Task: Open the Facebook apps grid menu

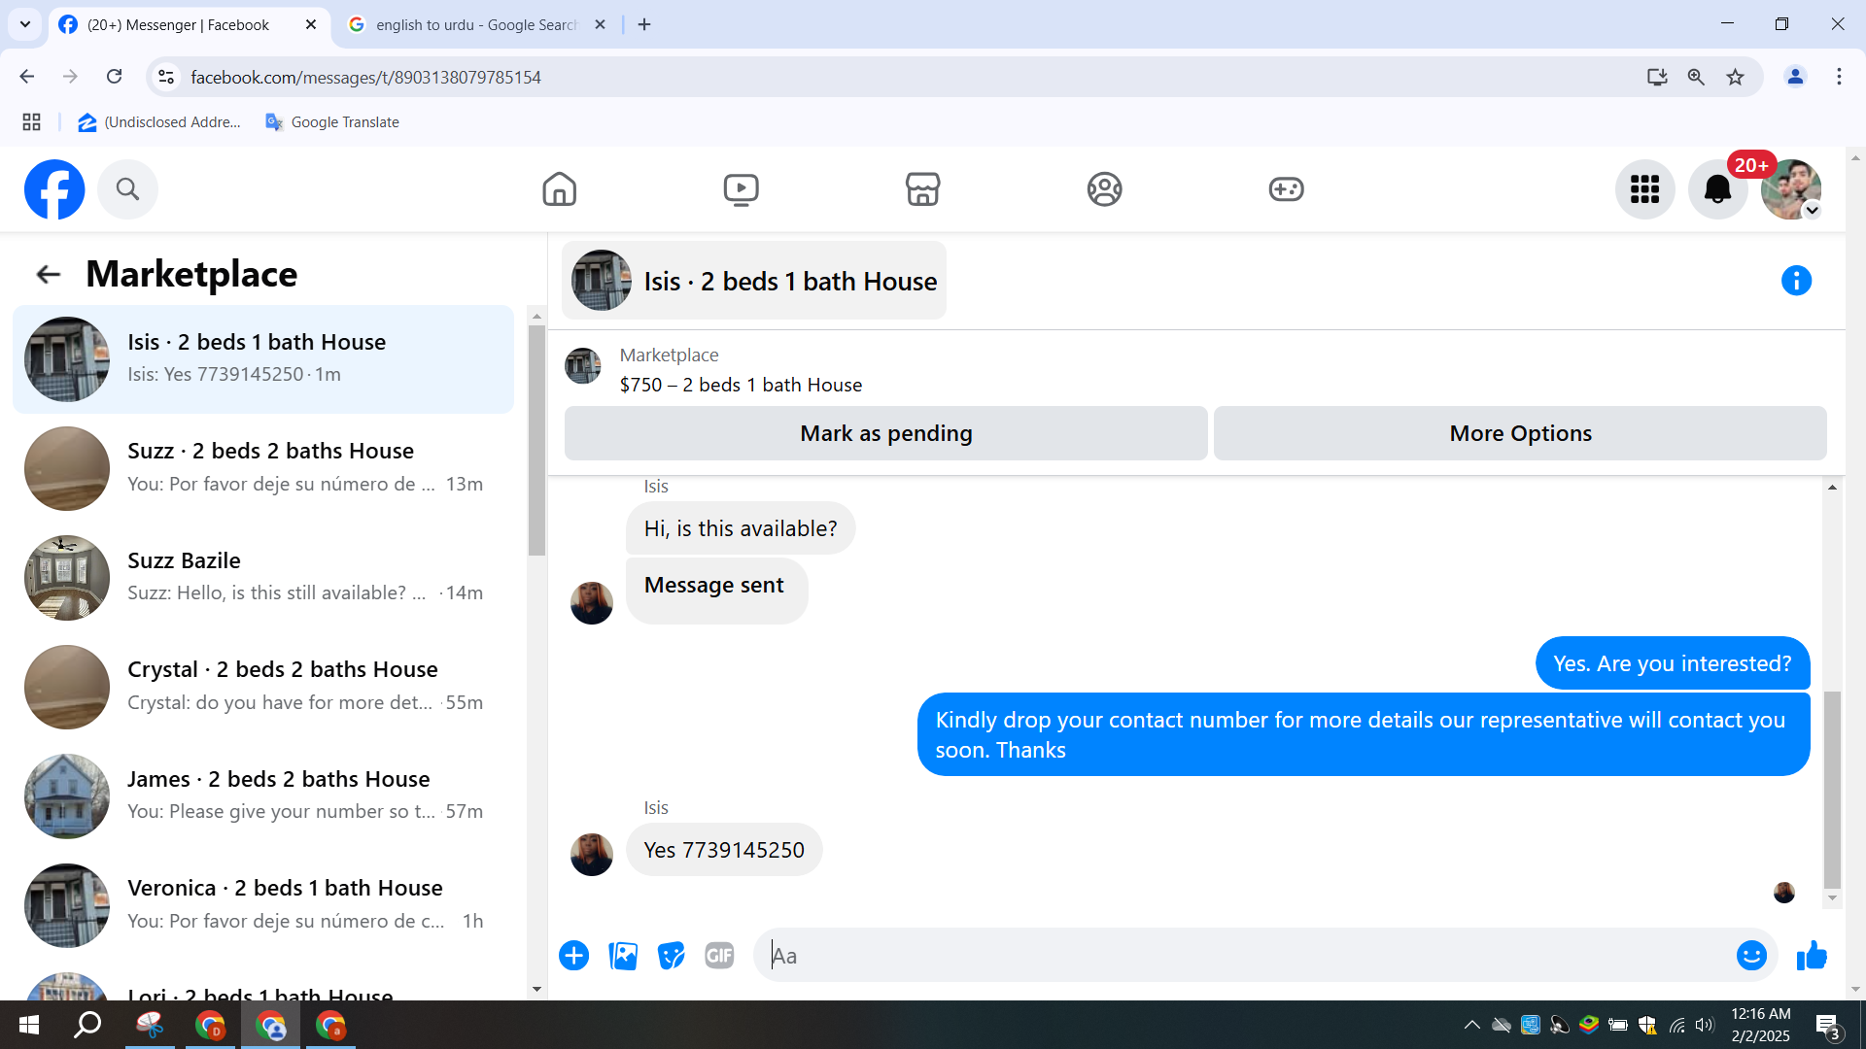Action: [1644, 189]
